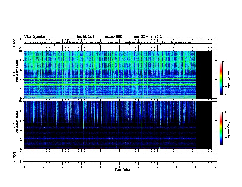Click the ch.1(V) axis label
This screenshot has width=242, height=187.
15,43
